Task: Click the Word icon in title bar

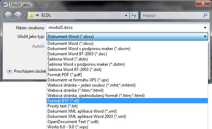Action: point(6,5)
